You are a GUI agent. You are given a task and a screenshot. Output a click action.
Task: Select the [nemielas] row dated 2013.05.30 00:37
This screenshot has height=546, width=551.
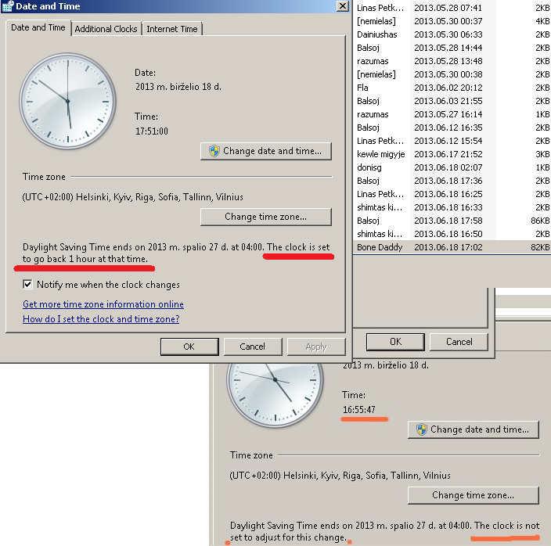click(452, 21)
